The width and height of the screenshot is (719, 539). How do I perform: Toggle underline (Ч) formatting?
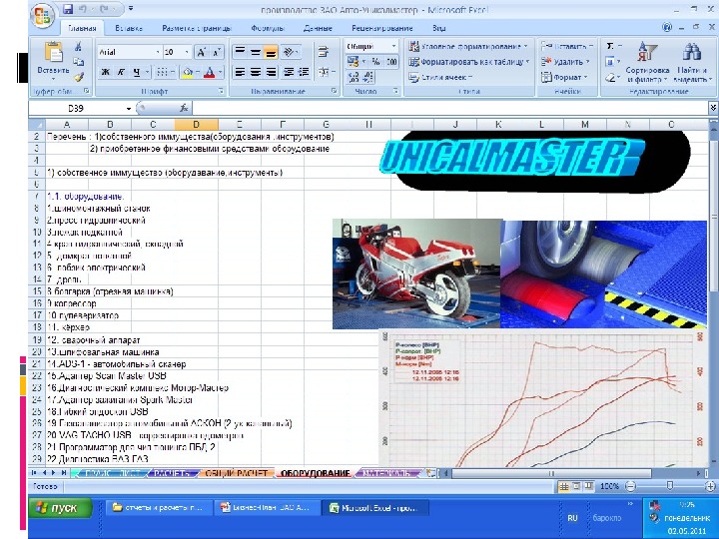(137, 72)
